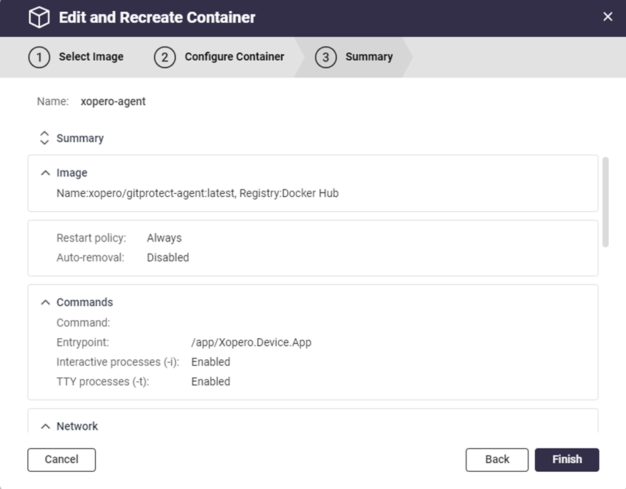Click the Entrypoint path /app/Xopero.Device.App
Image resolution: width=626 pixels, height=489 pixels.
click(251, 343)
